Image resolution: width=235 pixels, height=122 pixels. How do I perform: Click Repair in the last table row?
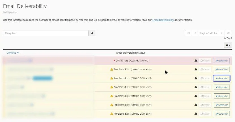coord(205,114)
